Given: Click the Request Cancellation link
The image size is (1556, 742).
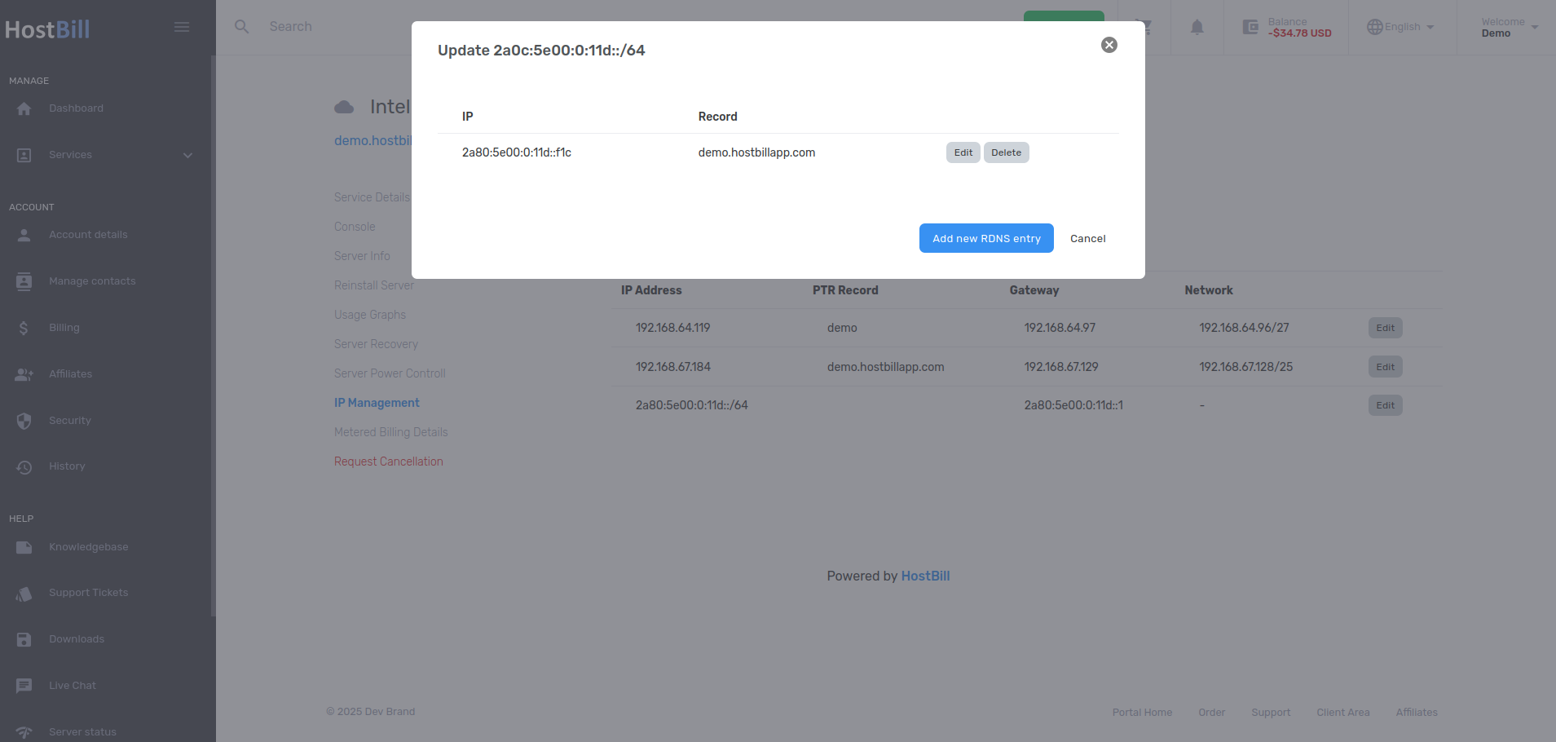Looking at the screenshot, I should tap(388, 462).
